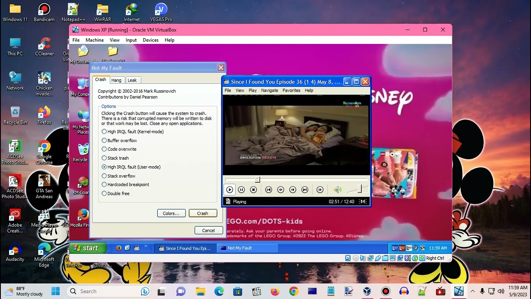Viewport: 531px width, 299px height.
Task: Select the Buffer overflow option
Action: (119, 140)
